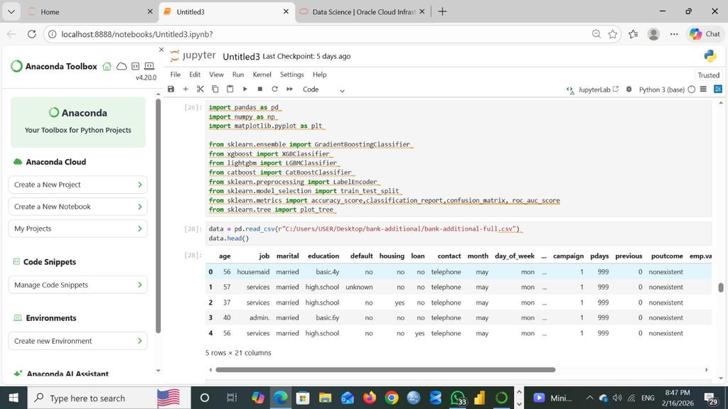Open the Anaconda Toolbox cloud icon
The height and width of the screenshot is (409, 728).
point(122,66)
